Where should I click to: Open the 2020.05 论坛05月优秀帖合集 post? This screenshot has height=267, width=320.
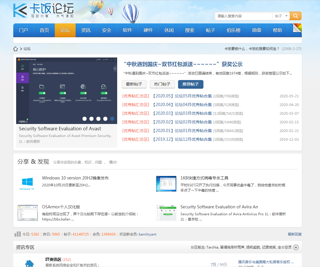coord(182,96)
